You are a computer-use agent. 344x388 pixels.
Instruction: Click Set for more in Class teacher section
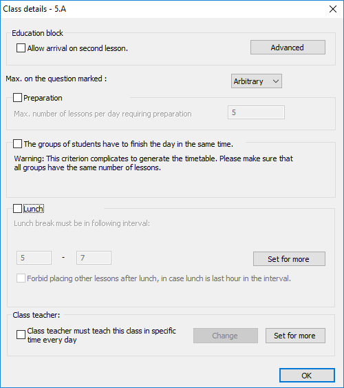click(295, 336)
